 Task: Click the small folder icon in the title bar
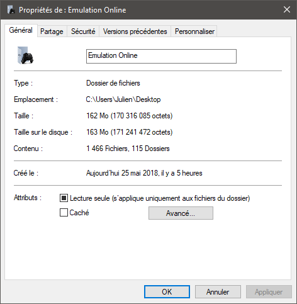click(11, 10)
